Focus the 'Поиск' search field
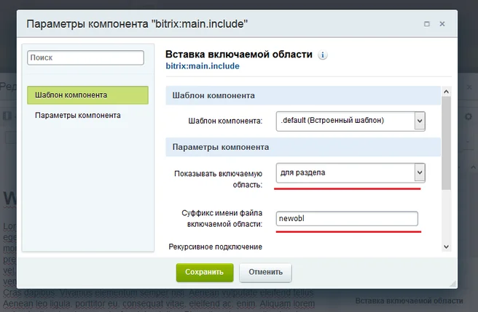This screenshot has width=478, height=312. [86, 57]
